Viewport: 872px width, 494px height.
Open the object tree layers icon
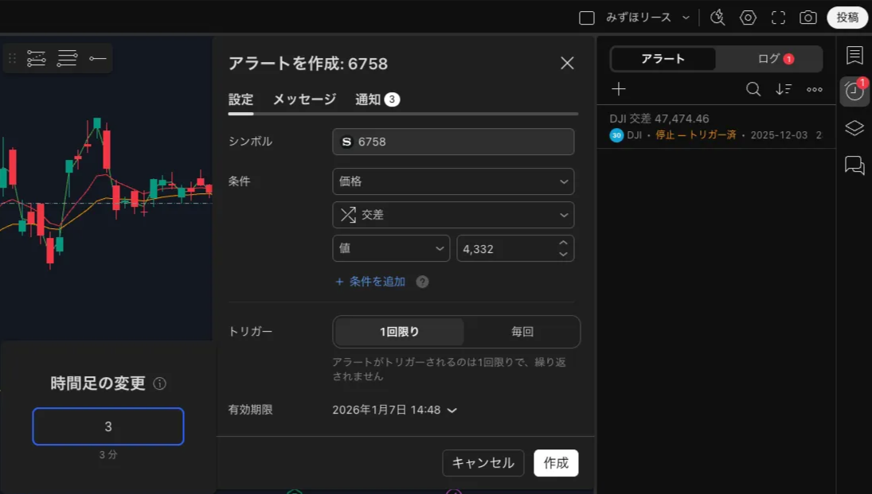[854, 128]
